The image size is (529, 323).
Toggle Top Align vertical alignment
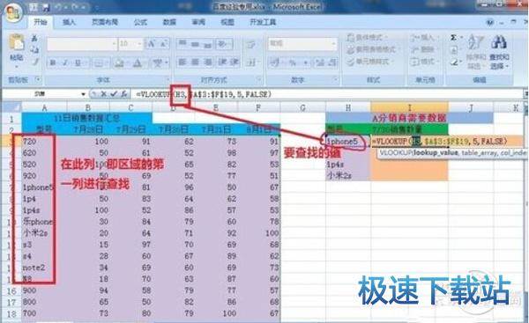183,44
